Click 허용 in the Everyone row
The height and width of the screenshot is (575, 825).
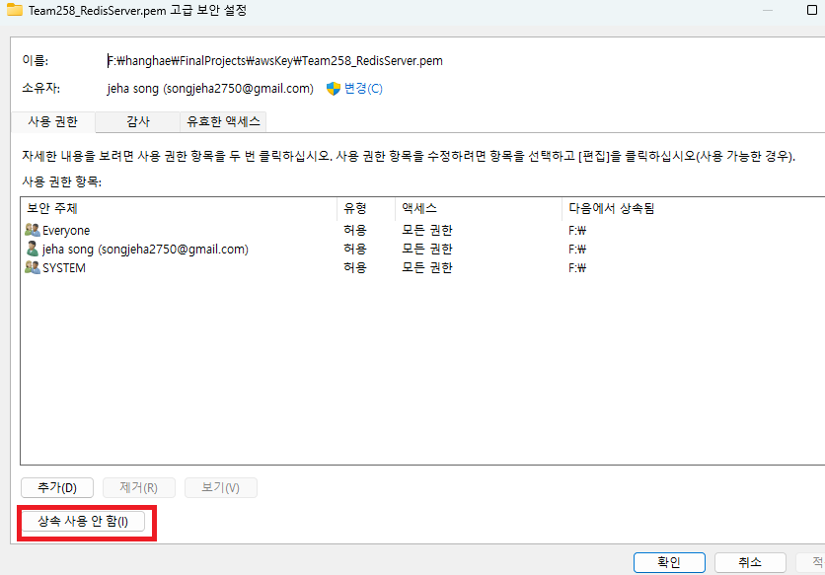[355, 230]
